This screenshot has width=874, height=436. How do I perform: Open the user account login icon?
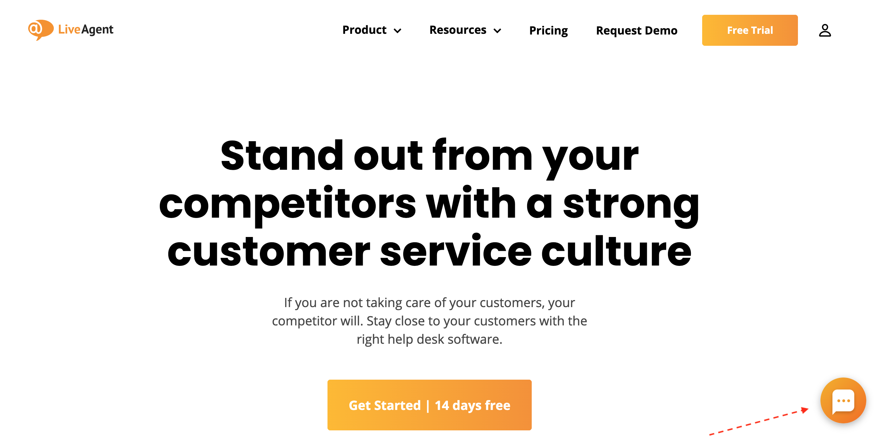click(x=825, y=30)
